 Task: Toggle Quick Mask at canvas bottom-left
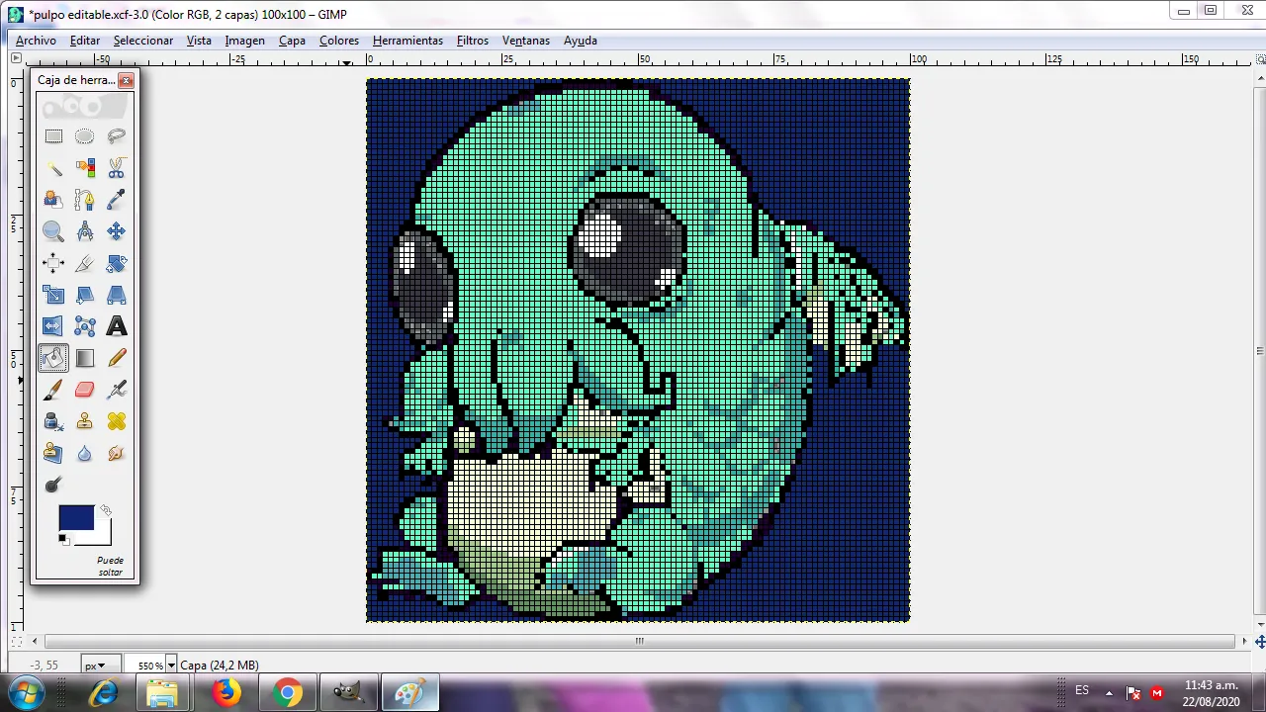[16, 641]
